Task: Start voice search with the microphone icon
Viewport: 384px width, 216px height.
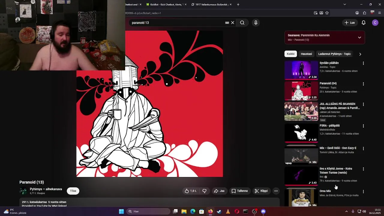Action: [x=256, y=22]
